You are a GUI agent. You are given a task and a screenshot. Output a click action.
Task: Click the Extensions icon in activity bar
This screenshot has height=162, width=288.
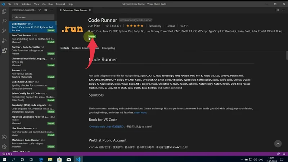click(x=4, y=50)
